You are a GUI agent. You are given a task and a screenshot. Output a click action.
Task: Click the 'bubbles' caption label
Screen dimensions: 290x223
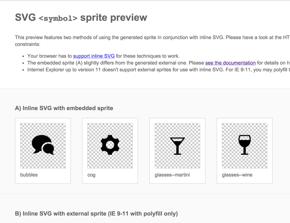pyautogui.click(x=29, y=175)
